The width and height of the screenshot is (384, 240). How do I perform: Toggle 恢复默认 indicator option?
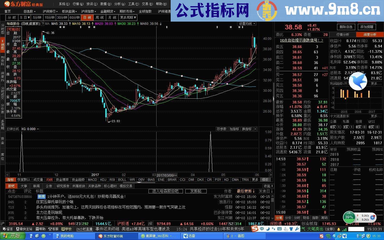pos(24,180)
